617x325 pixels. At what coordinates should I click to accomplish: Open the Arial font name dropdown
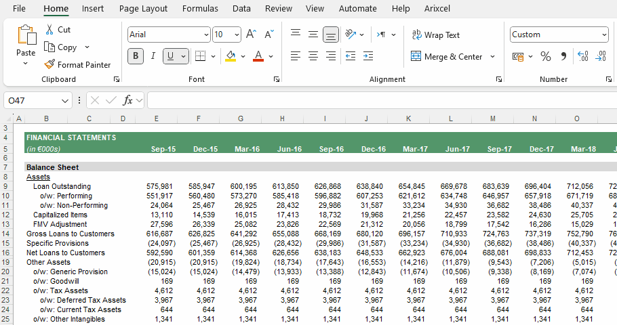pyautogui.click(x=206, y=35)
